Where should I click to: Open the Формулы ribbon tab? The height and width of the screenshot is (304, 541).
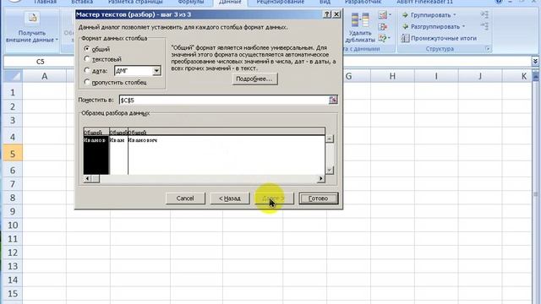[191, 2]
